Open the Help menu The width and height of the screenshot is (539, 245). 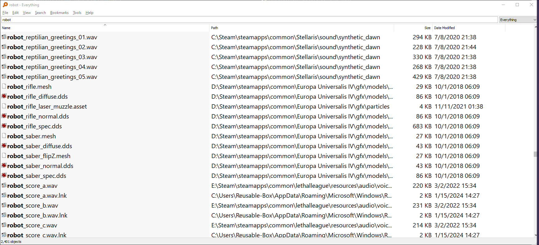89,13
